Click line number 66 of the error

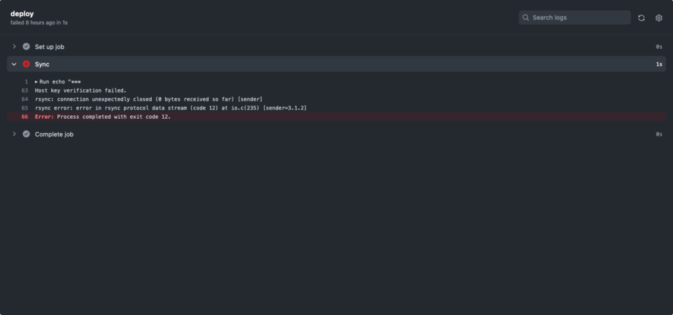[25, 117]
